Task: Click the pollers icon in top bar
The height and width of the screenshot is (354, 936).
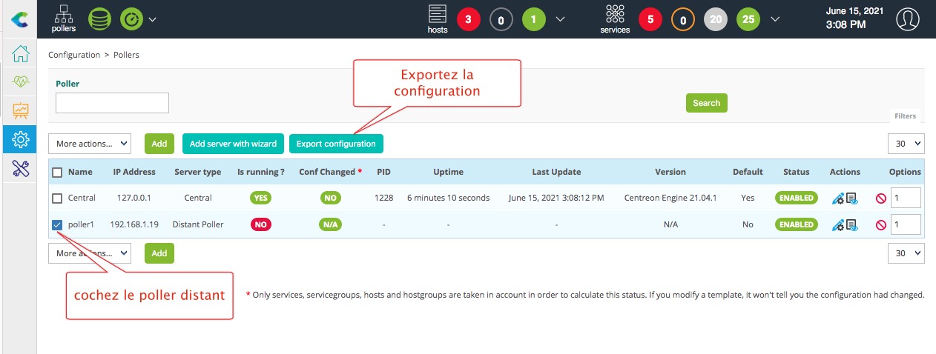Action: pyautogui.click(x=64, y=19)
